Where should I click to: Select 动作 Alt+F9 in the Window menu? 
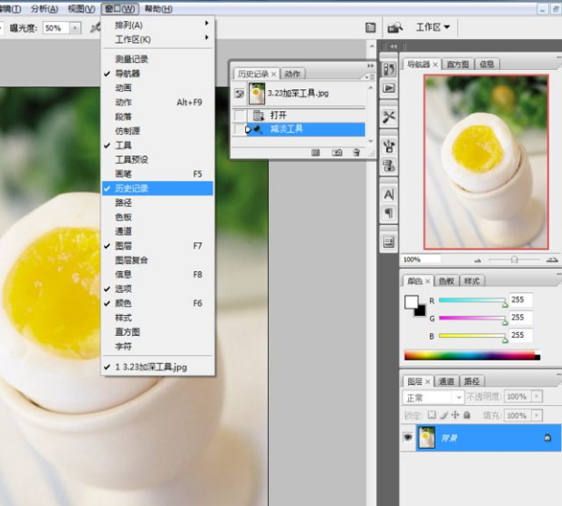(158, 102)
